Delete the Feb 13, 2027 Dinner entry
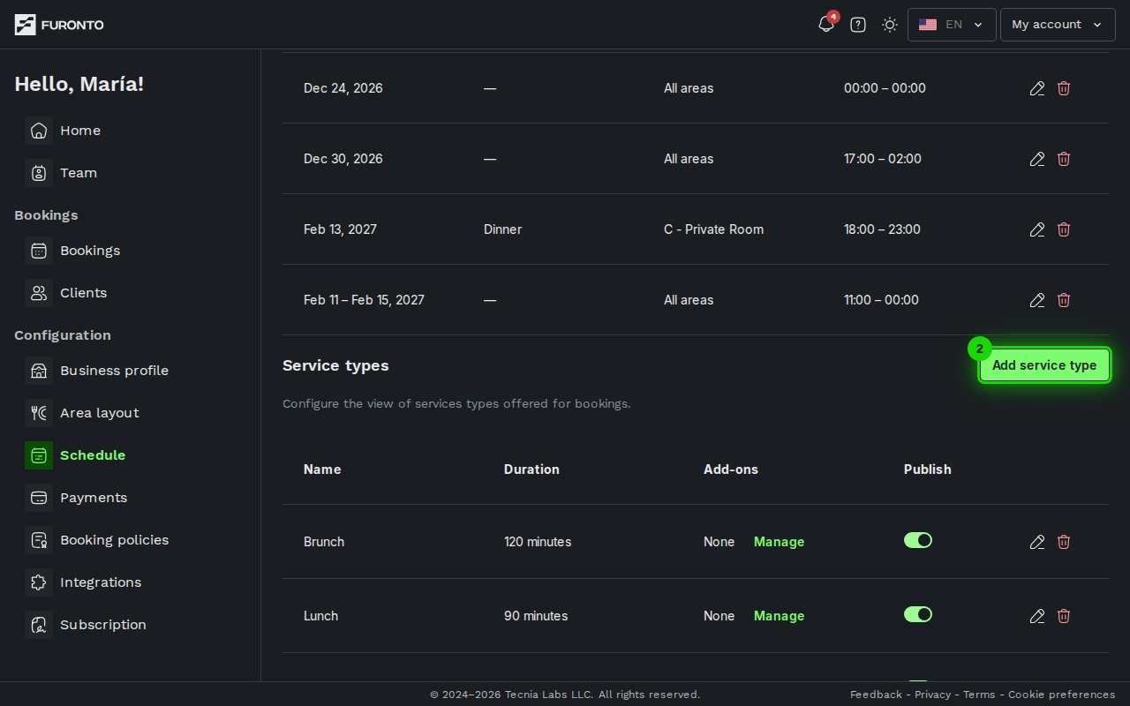 pyautogui.click(x=1064, y=229)
